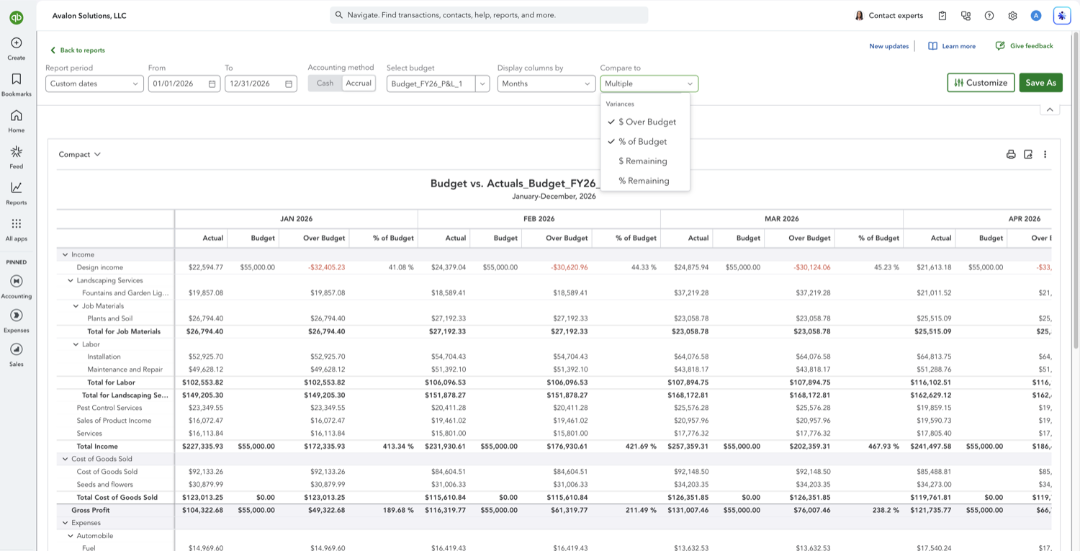Viewport: 1080px width, 551px height.
Task: Click the navigation search field
Action: point(489,15)
